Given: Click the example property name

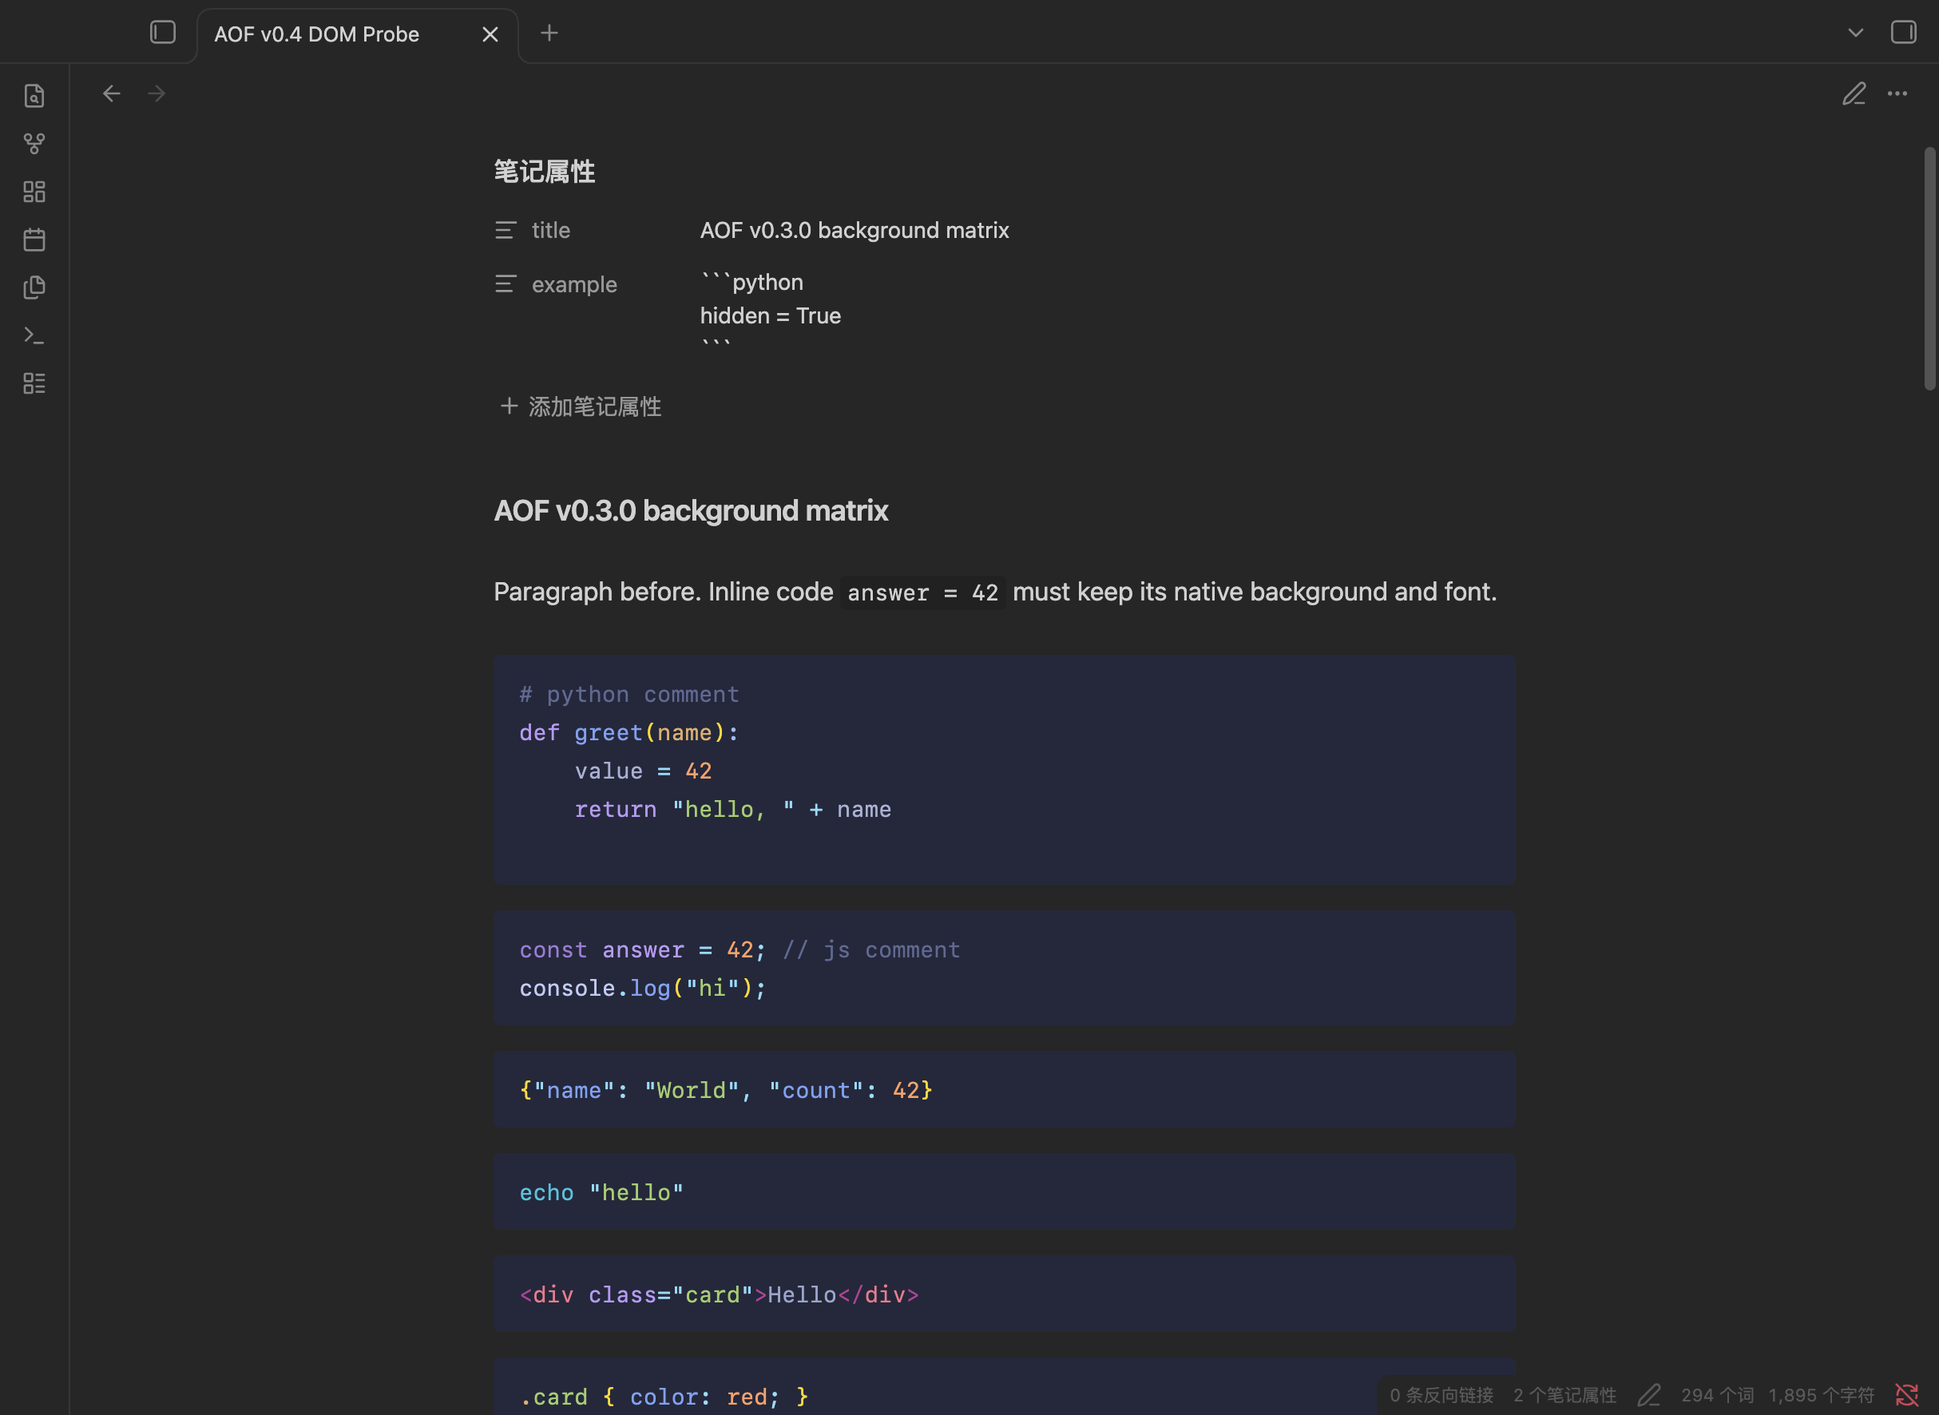Looking at the screenshot, I should coord(574,284).
